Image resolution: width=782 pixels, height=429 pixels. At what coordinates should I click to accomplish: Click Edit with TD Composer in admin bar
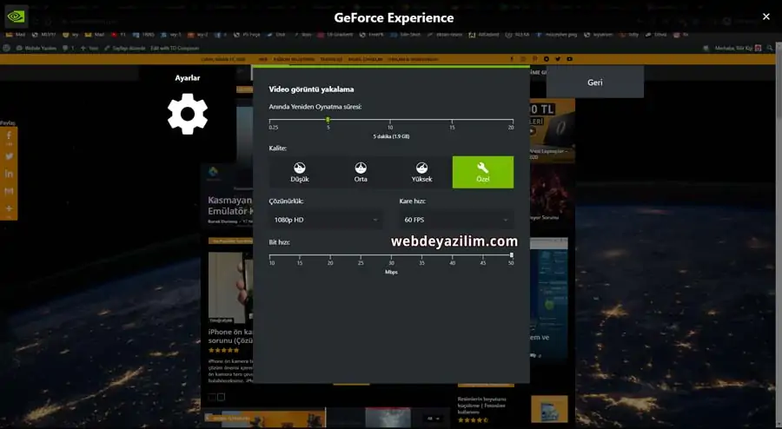click(x=175, y=49)
